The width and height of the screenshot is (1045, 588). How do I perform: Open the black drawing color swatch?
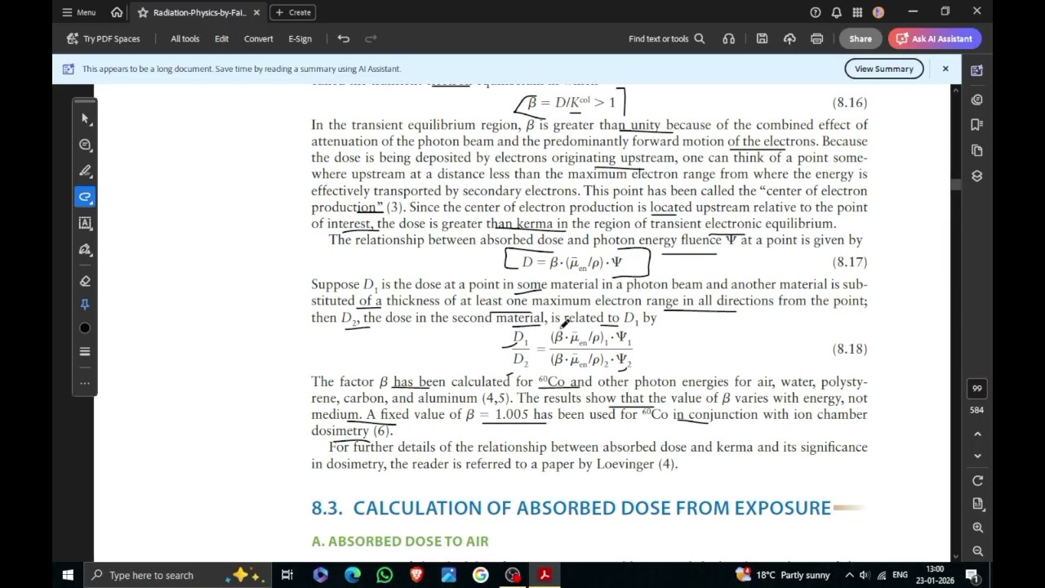[85, 328]
